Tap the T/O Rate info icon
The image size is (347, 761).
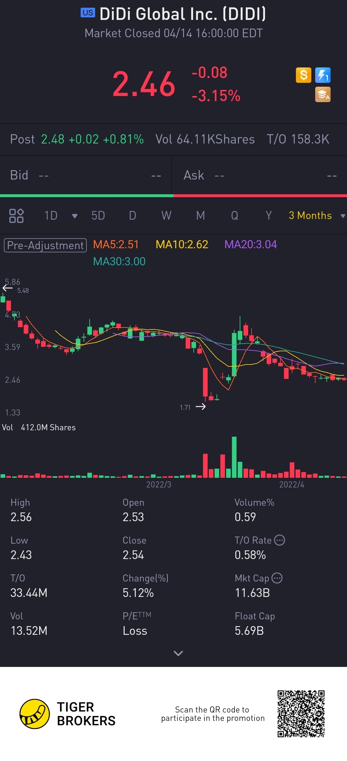tap(280, 540)
